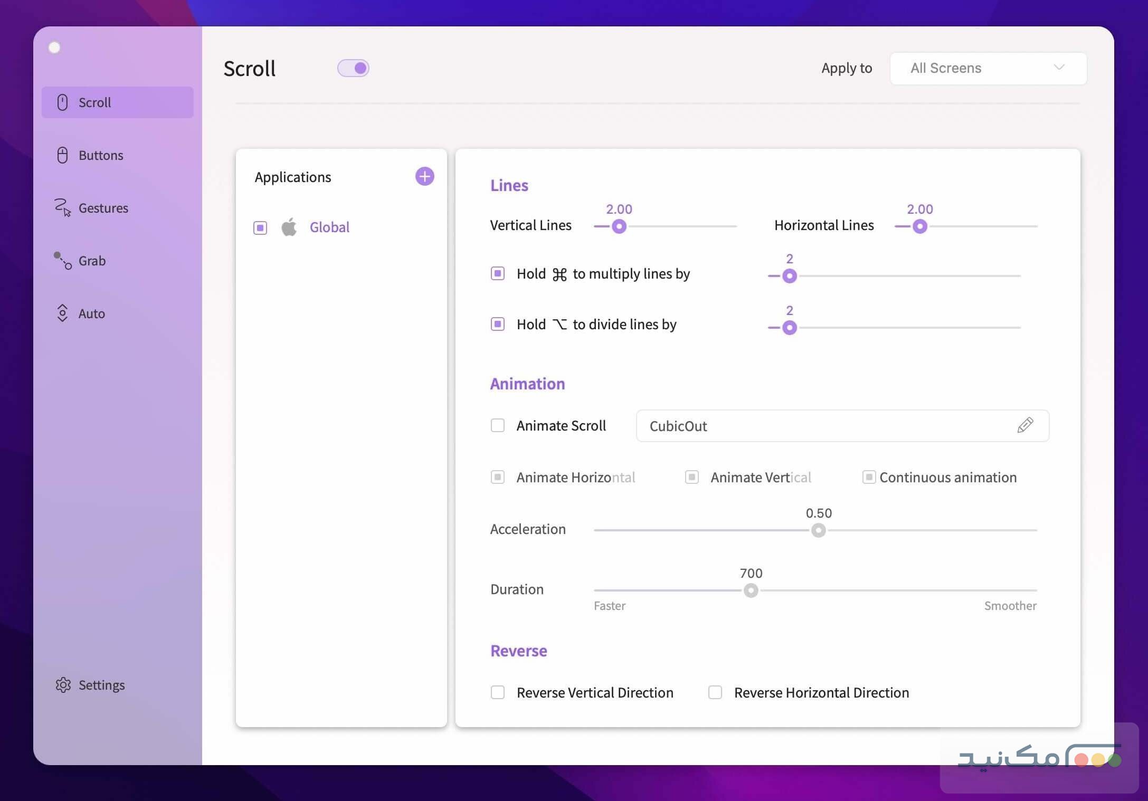Uncheck Hold ⌘ to multiply lines by
This screenshot has height=801, width=1148.
(x=497, y=273)
